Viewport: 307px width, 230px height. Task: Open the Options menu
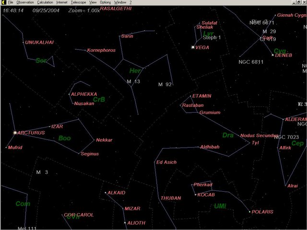tap(105, 2)
